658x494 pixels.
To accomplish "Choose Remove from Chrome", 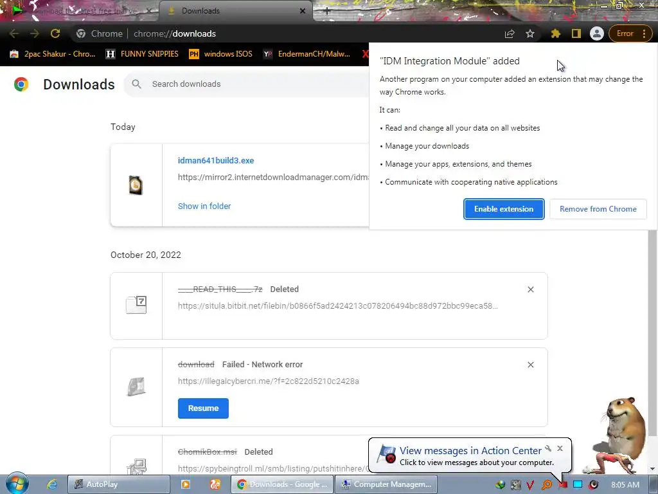I will 598,209.
